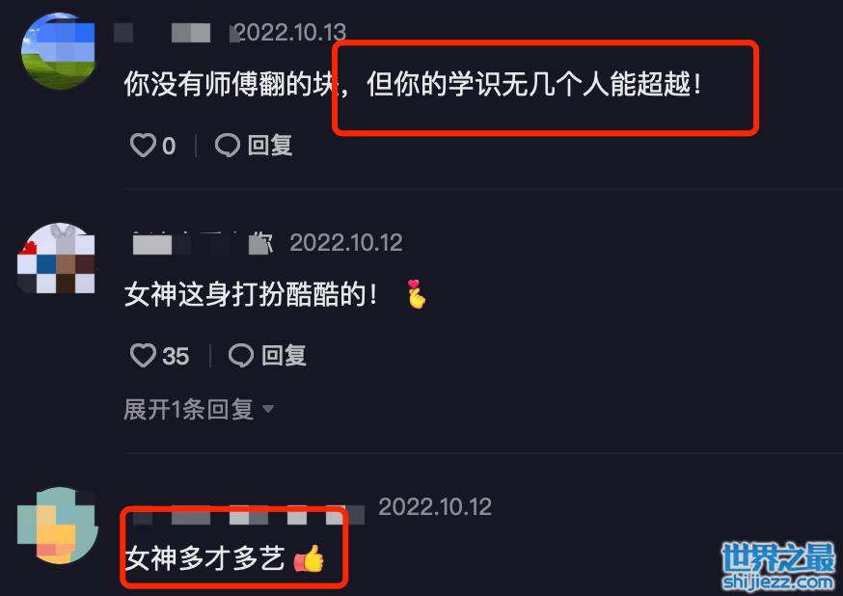843x596 pixels.
Task: Like the comment with 0 likes
Action: point(143,145)
